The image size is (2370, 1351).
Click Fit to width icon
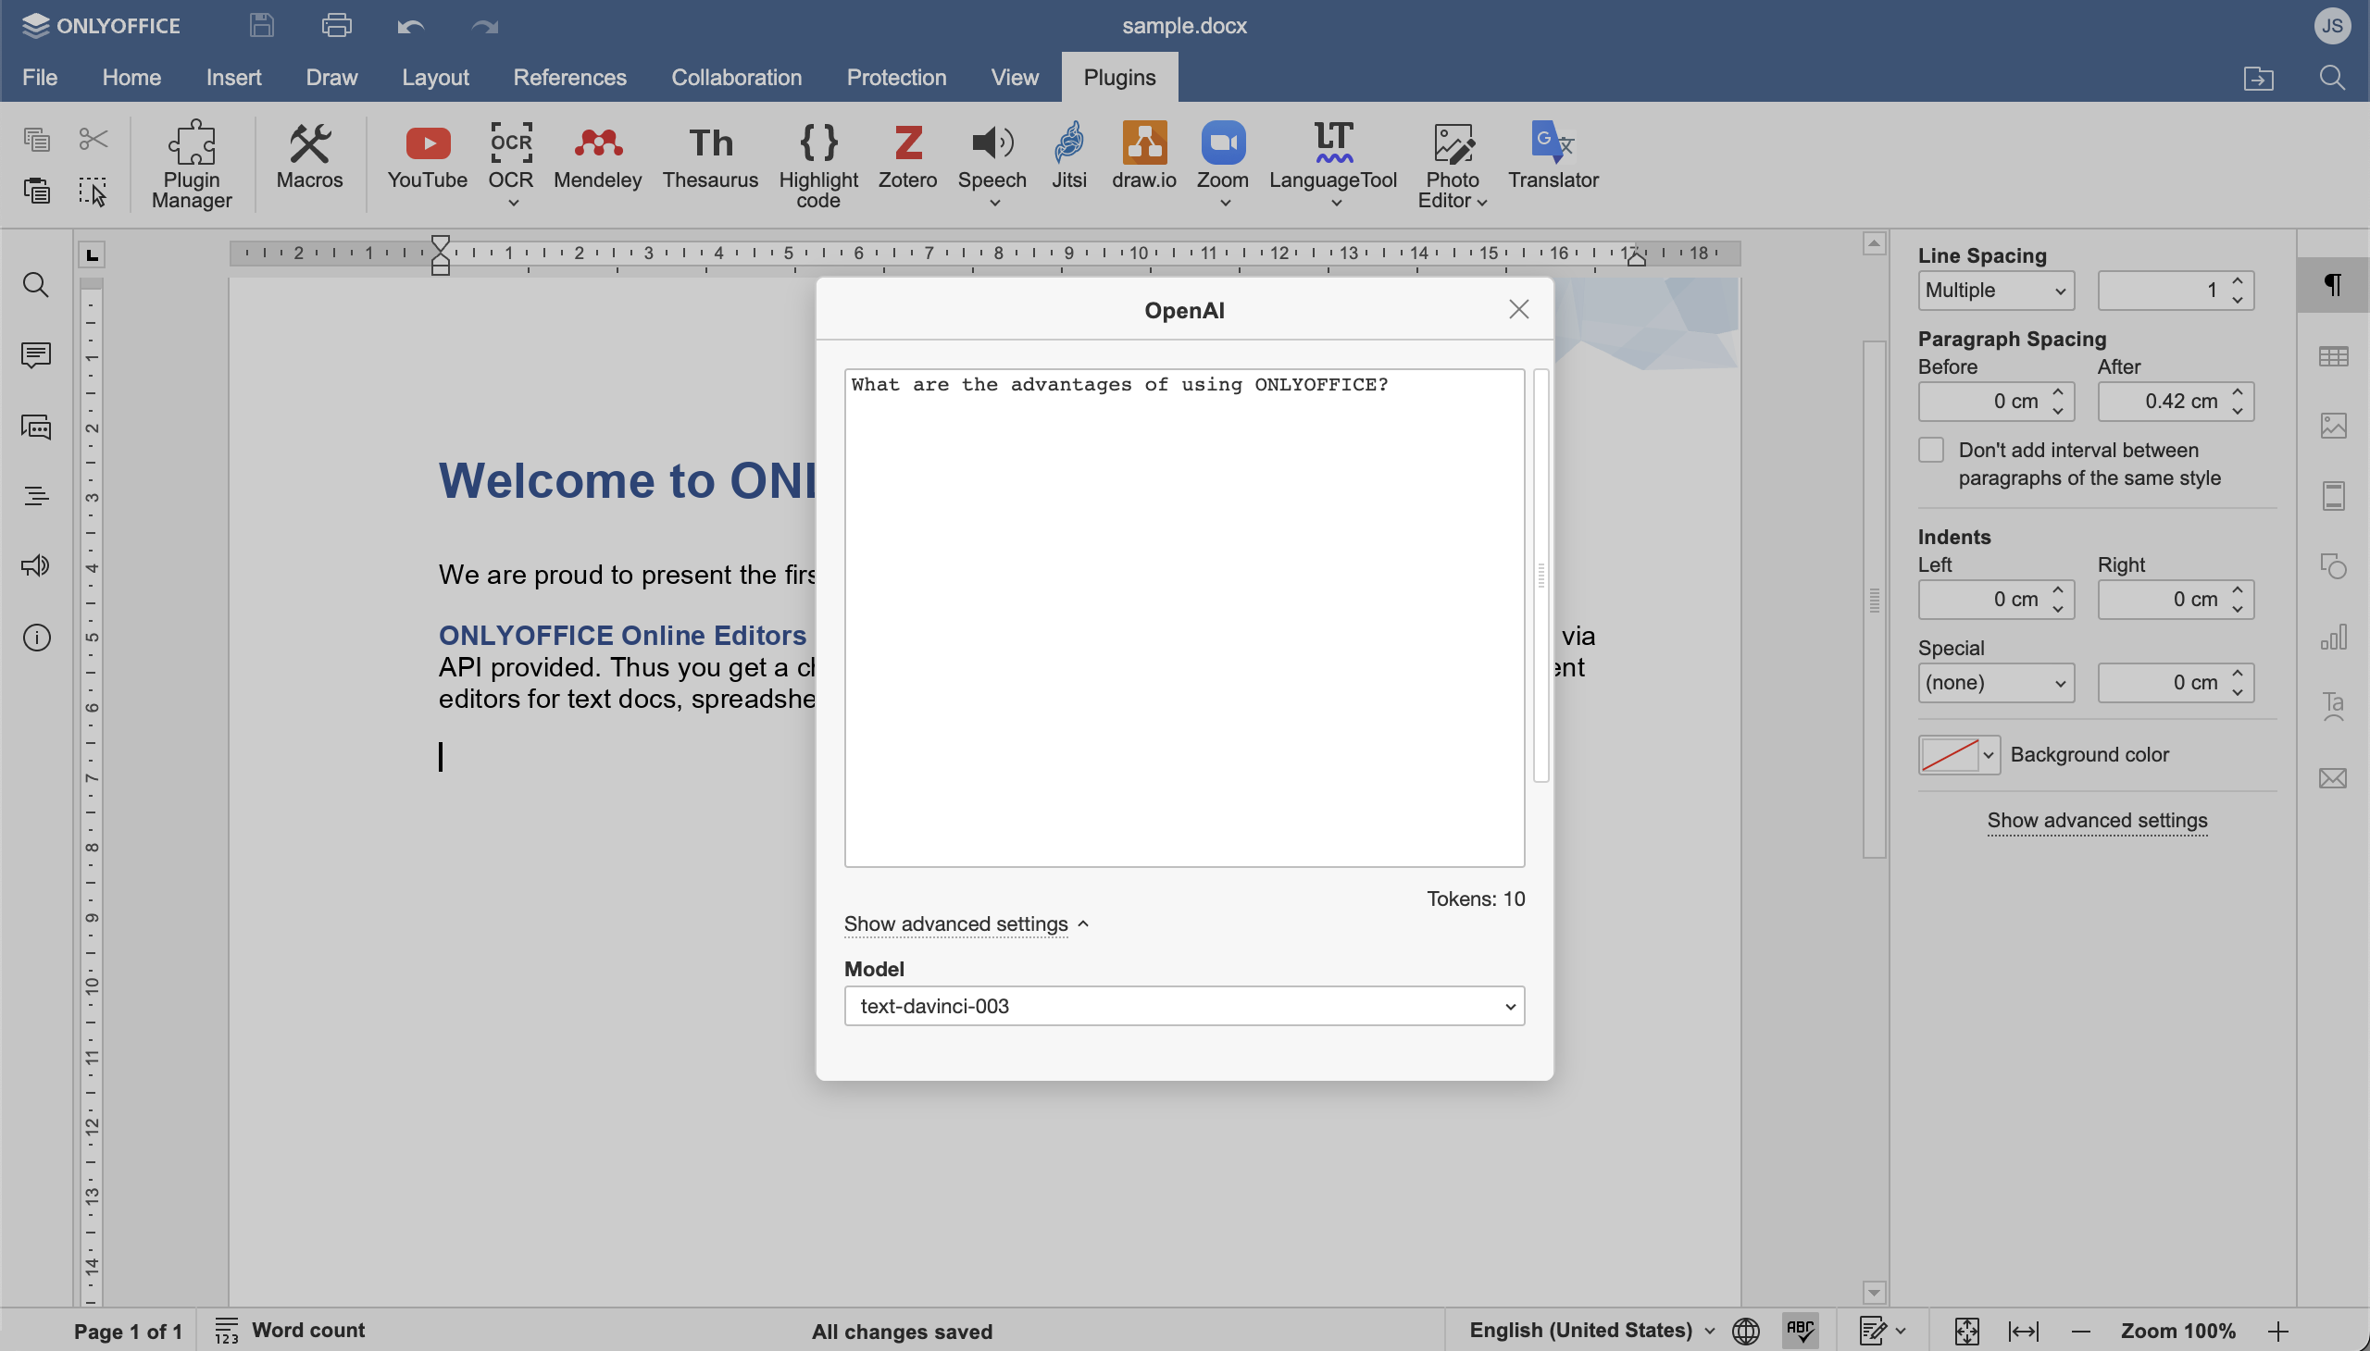2023,1331
